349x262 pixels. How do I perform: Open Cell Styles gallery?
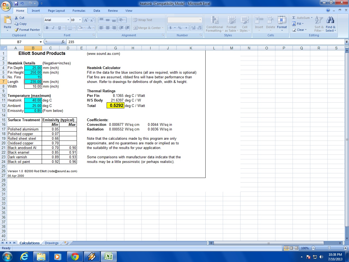(x=245, y=24)
